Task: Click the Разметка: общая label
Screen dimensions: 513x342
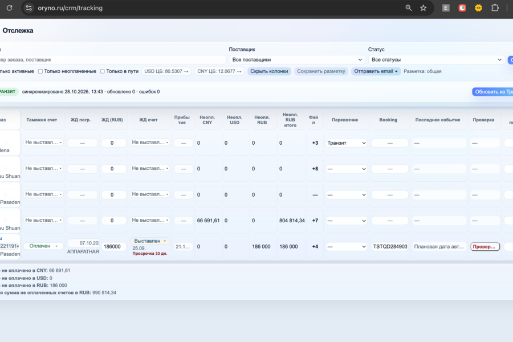Action: point(422,71)
